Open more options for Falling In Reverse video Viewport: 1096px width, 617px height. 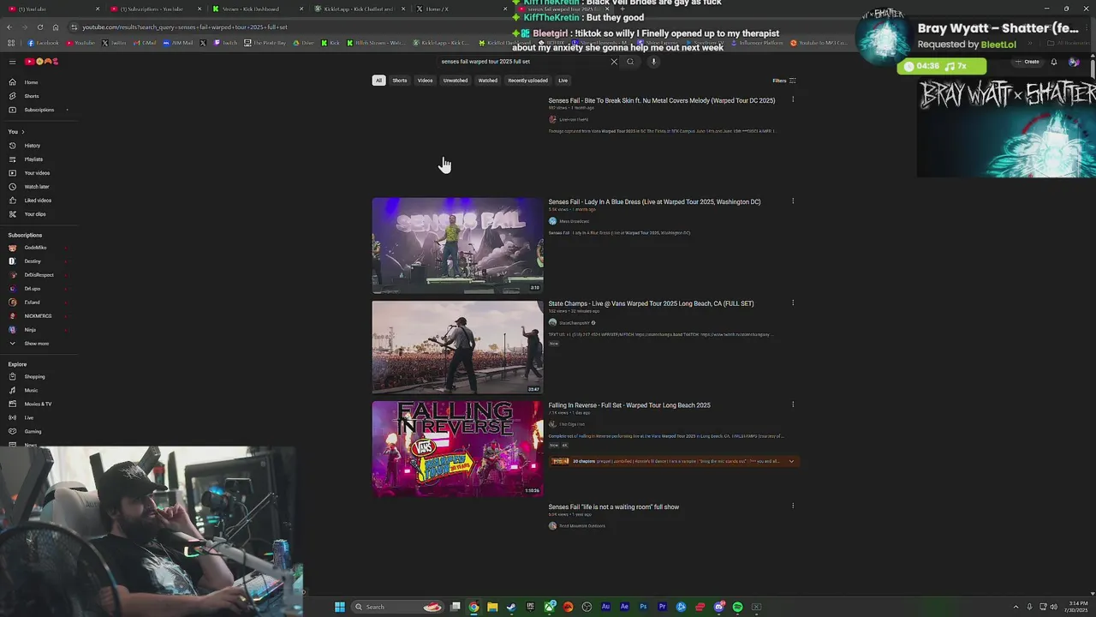coord(793,404)
